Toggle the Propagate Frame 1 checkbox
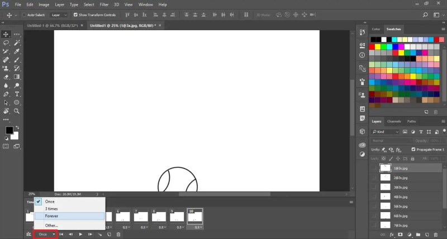Screen dimensions: 447x239 [x=413, y=149]
